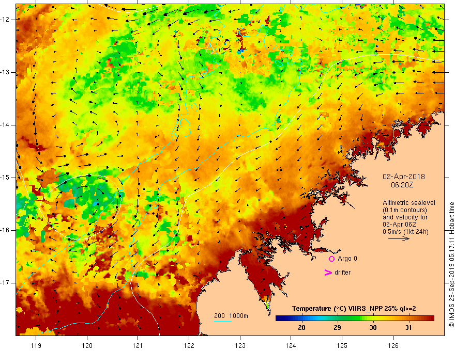Click the colorbar tick label 30

pyautogui.click(x=373, y=328)
